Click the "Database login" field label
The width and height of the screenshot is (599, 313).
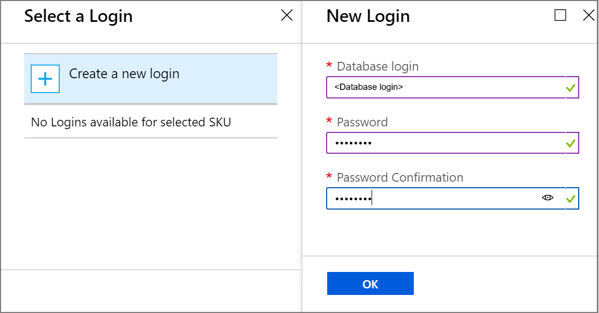point(378,67)
